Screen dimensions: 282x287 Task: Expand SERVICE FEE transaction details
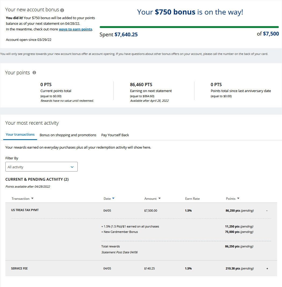click(267, 268)
